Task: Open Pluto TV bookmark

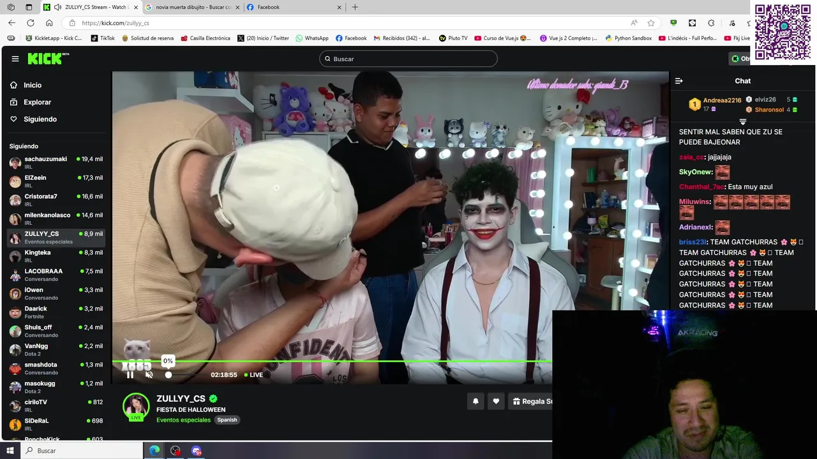Action: [453, 38]
